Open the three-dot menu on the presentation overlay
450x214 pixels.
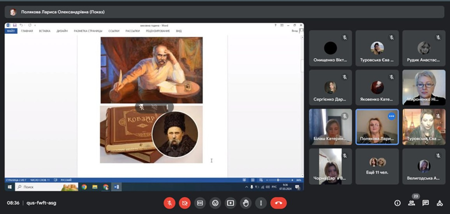tap(167, 107)
